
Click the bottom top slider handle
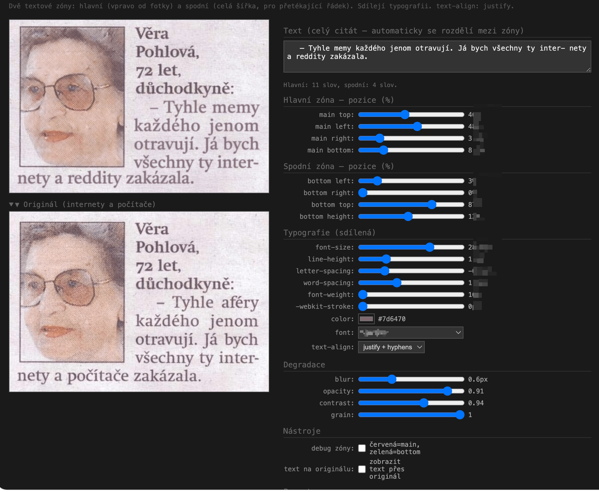coord(432,205)
